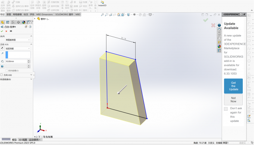The width and height of the screenshot is (254, 145).
Task: Open the 给定深度 end condition dropdown
Action: point(18,48)
